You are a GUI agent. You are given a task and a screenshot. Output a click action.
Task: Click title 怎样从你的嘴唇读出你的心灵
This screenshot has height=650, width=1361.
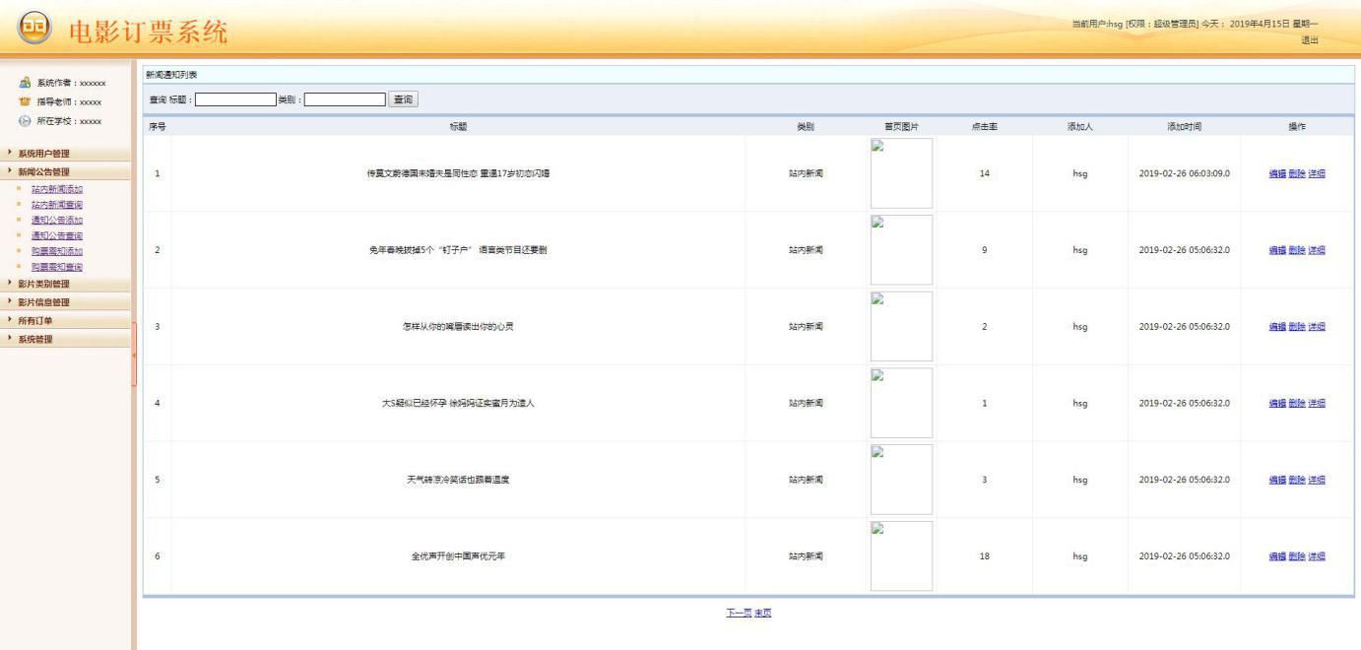point(458,327)
